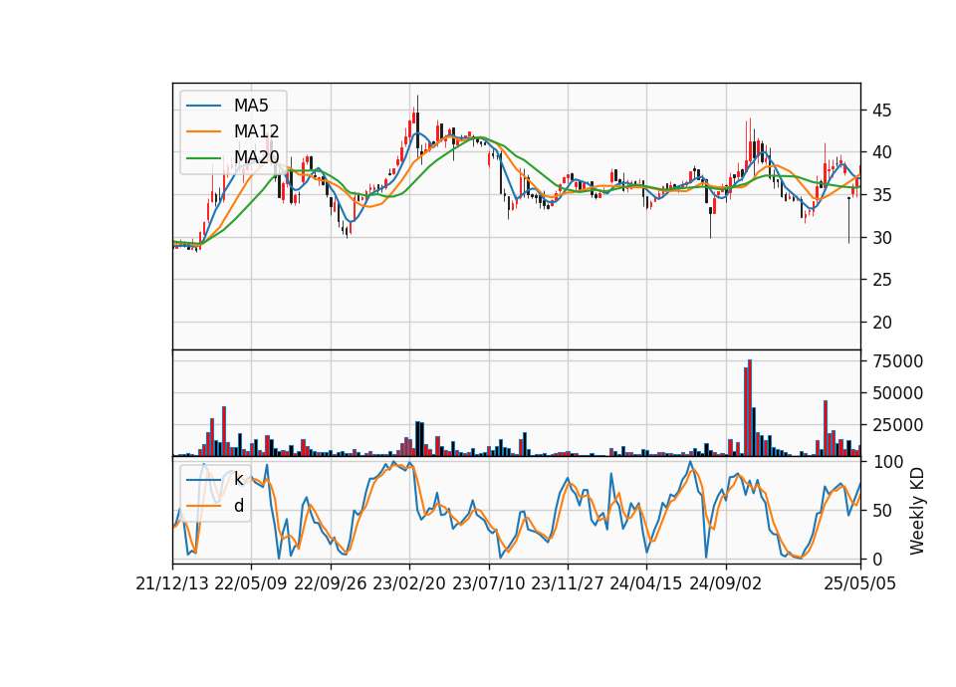
Task: Click the 25 price axis tick
Action: 881,281
